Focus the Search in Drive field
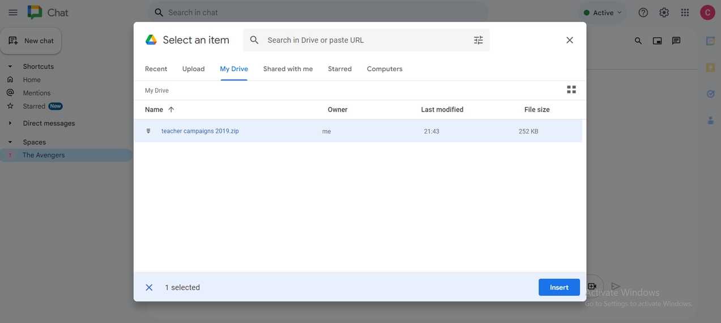721x323 pixels. pyautogui.click(x=362, y=40)
